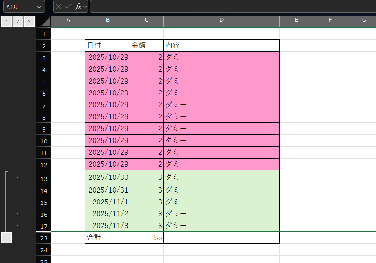
Task: Select the total value cell showing 55
Action: 146,238
